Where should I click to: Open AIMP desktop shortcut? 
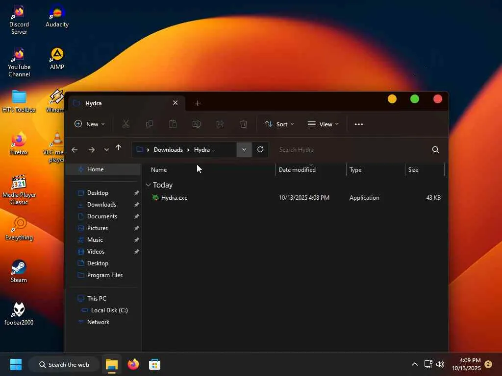click(57, 59)
